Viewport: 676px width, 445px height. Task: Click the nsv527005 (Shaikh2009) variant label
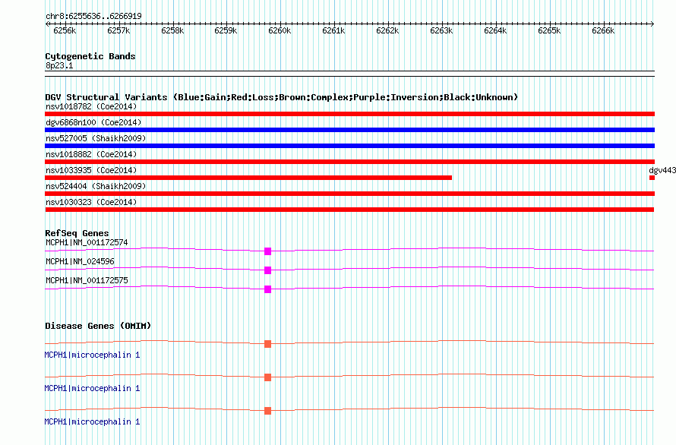96,138
